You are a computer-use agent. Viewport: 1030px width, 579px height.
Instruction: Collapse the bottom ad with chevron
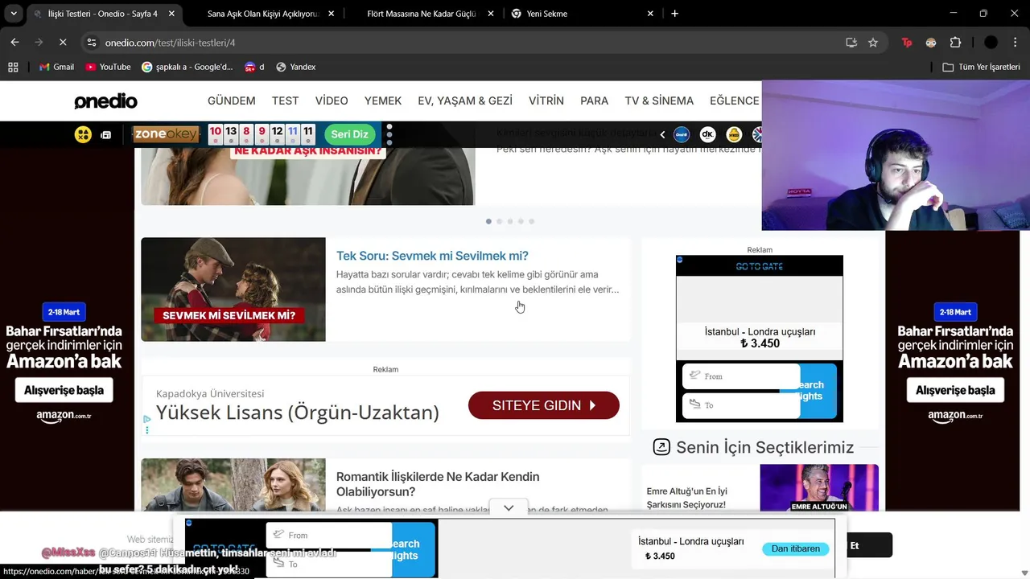click(509, 508)
